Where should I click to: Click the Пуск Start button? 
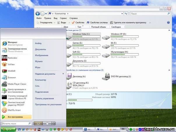click(8, 129)
